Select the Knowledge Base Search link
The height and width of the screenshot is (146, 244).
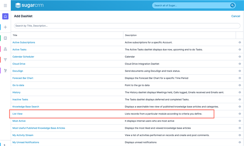pyautogui.click(x=26, y=107)
